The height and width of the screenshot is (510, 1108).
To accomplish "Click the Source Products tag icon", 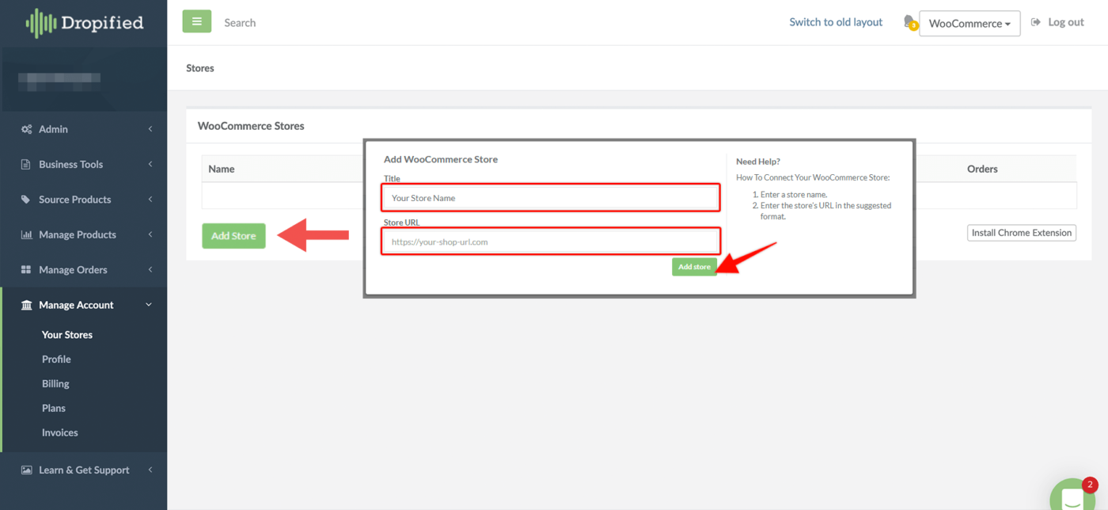I will 26,200.
